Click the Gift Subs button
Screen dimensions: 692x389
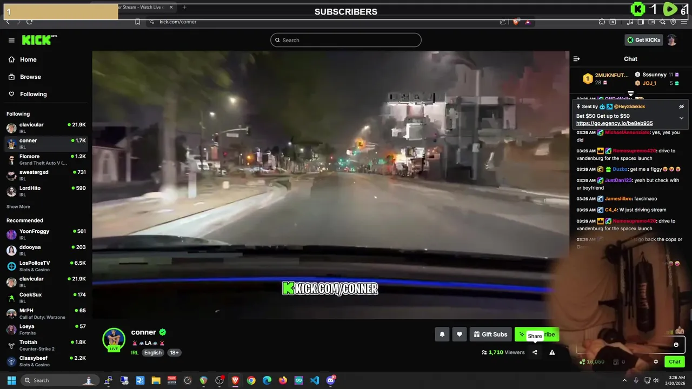490,334
